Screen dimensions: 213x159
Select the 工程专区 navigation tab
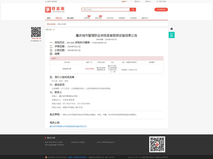(87, 18)
